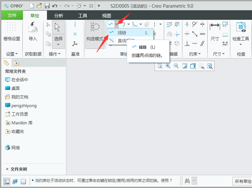Choose 线链 from the line dropdown menu
Screen dimensions: 252x188
pos(130,33)
